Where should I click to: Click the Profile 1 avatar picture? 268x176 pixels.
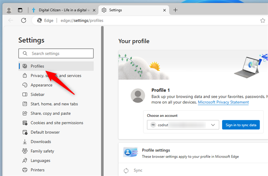point(138,96)
